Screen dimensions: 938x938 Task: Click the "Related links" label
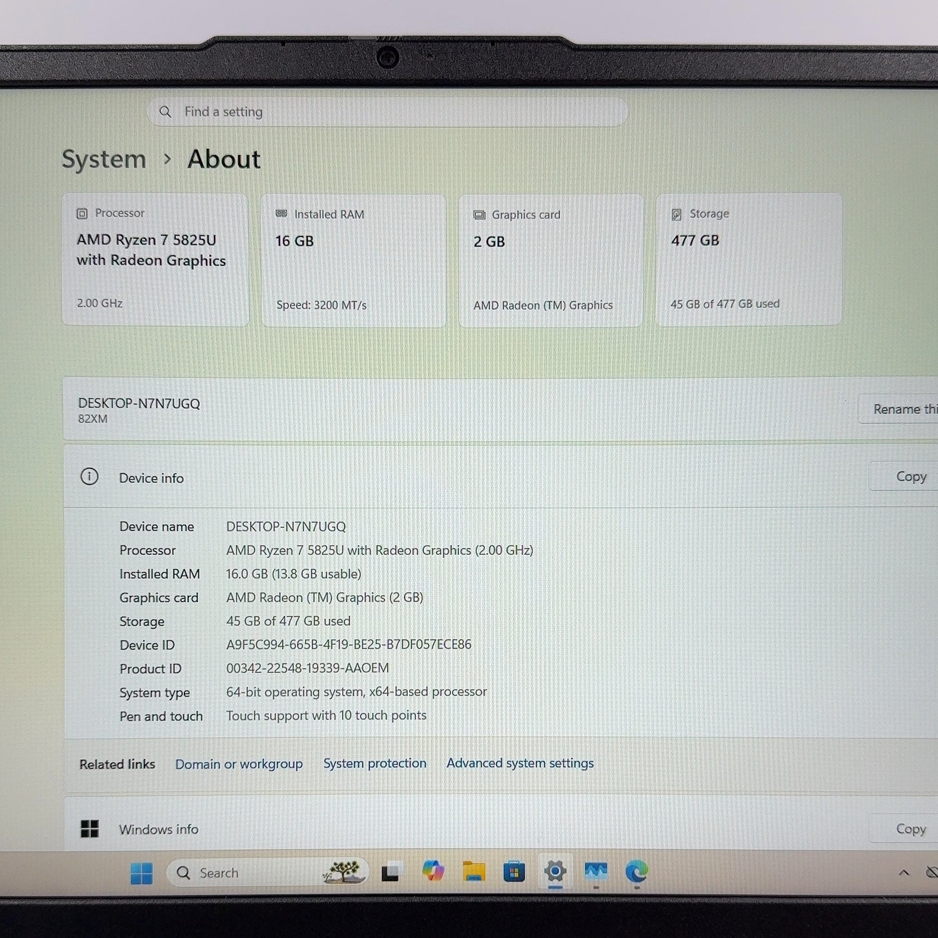point(117,764)
